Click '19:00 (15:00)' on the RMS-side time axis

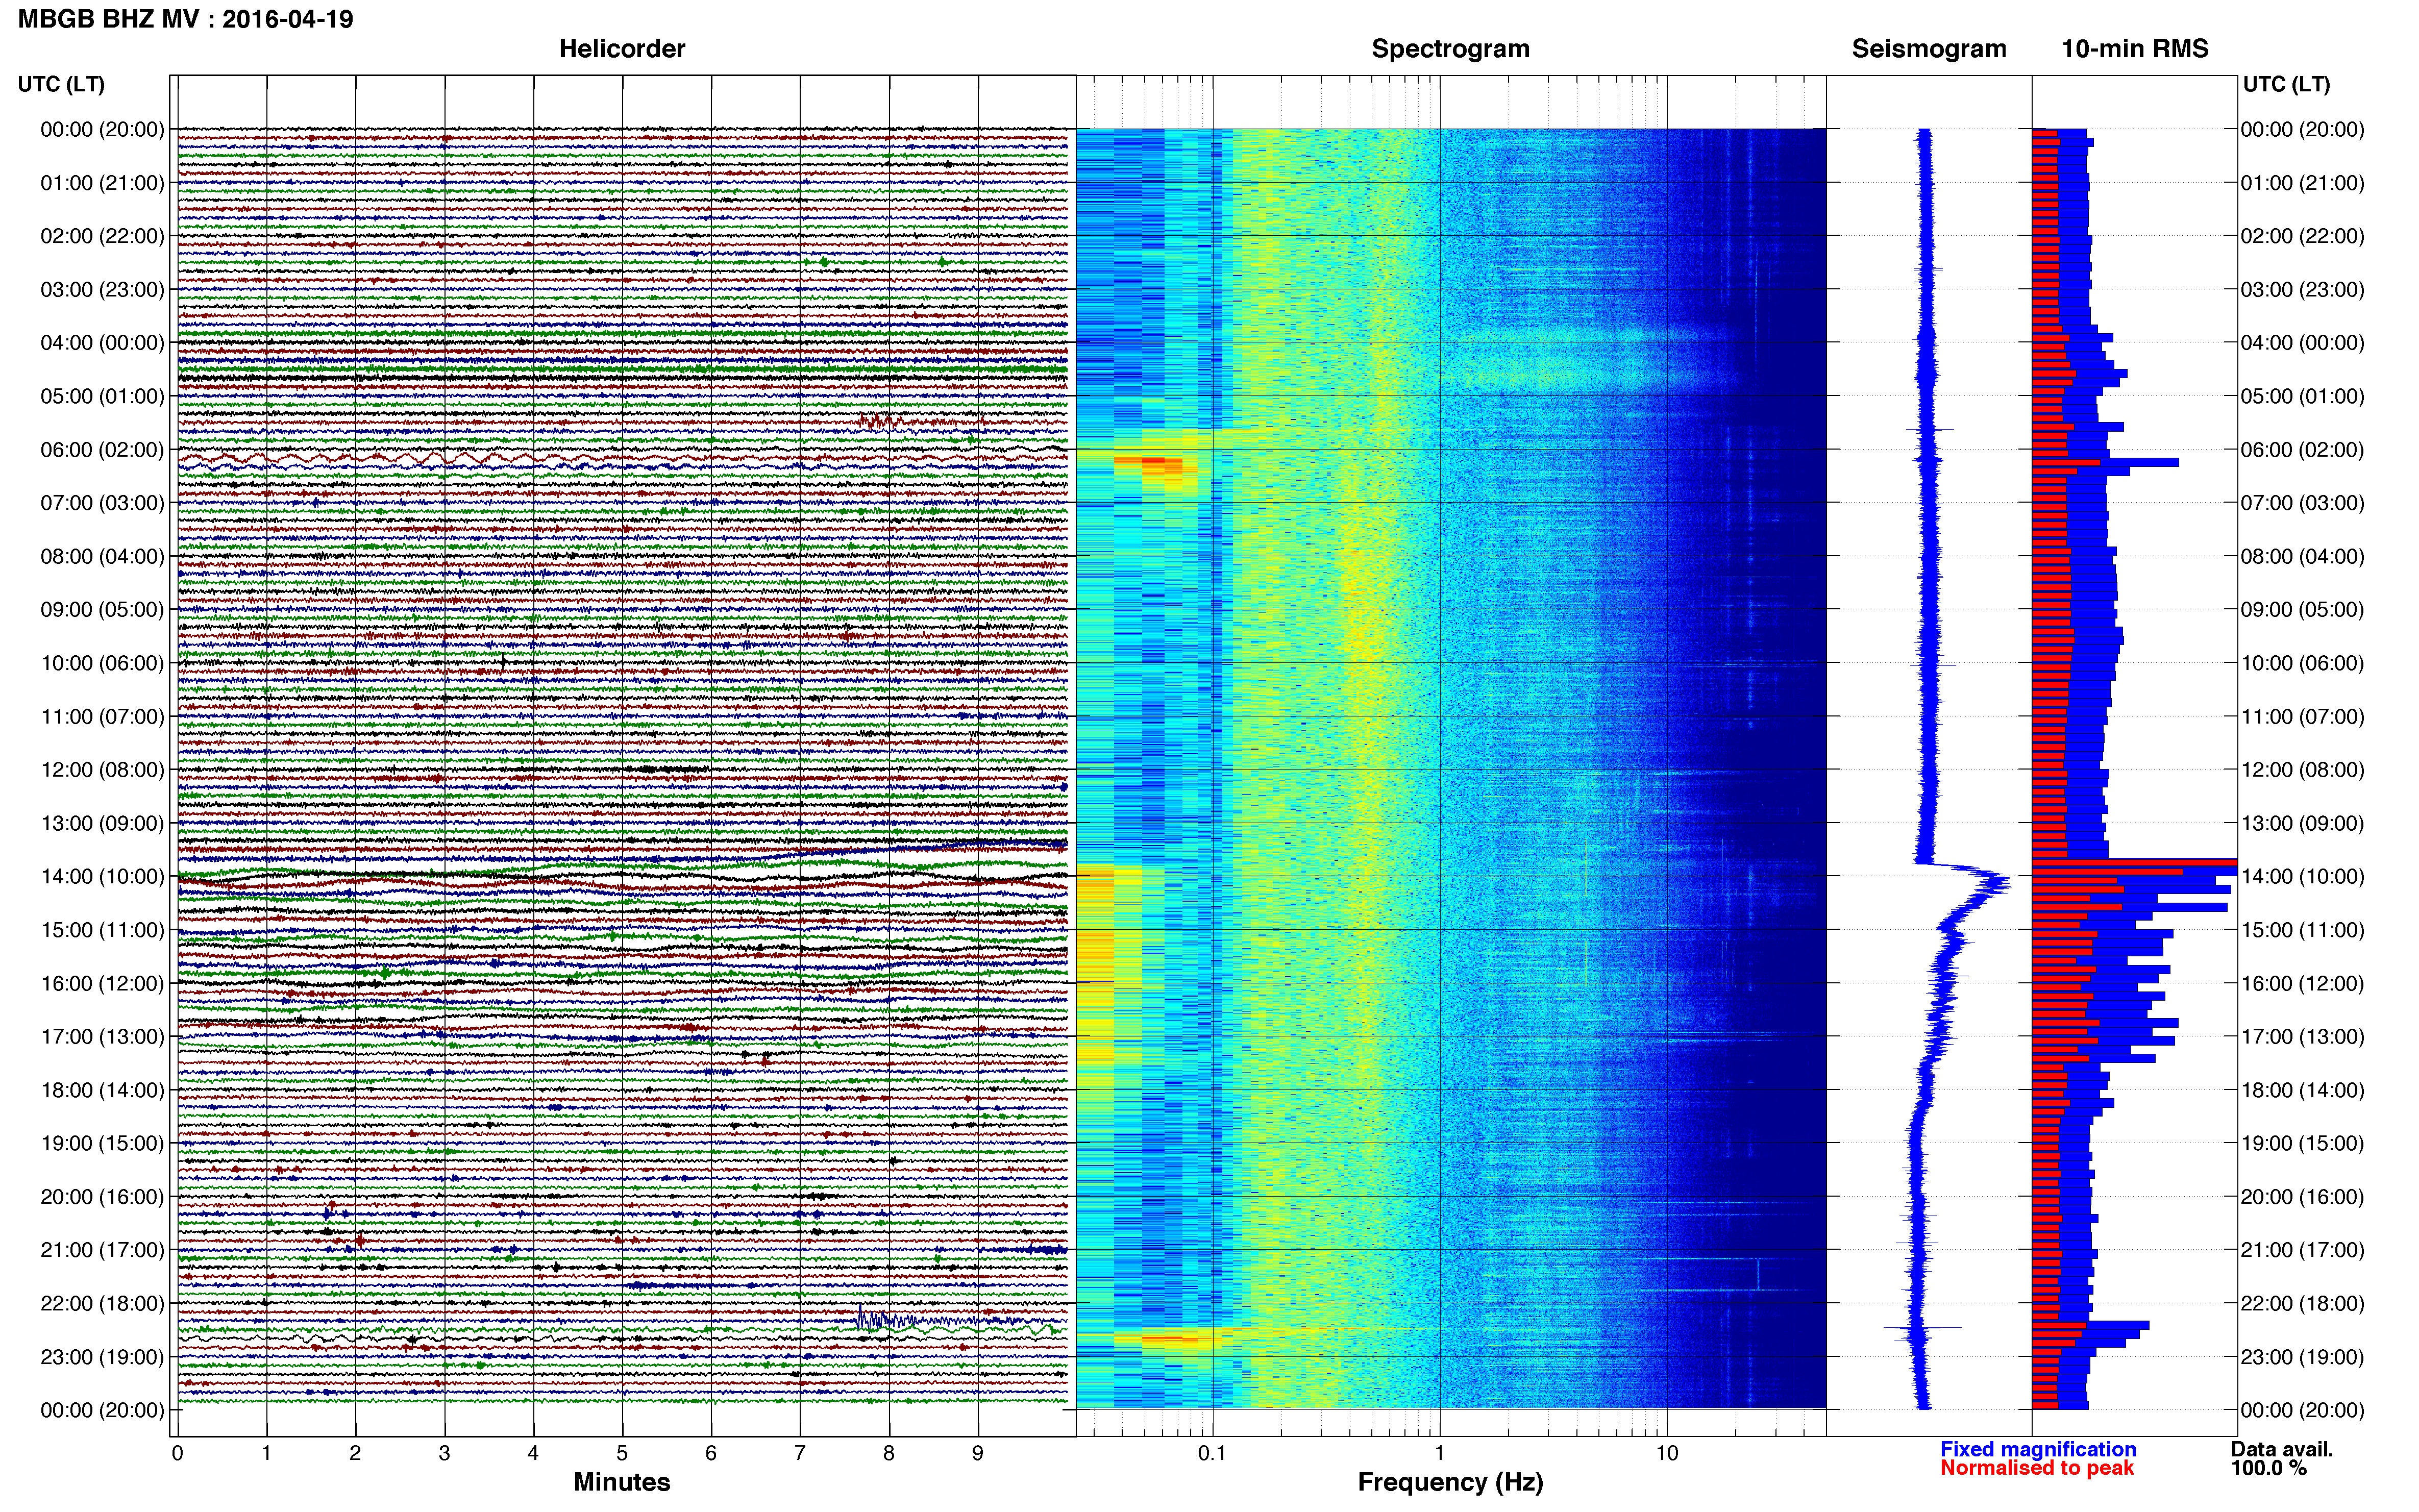pos(2302,1143)
